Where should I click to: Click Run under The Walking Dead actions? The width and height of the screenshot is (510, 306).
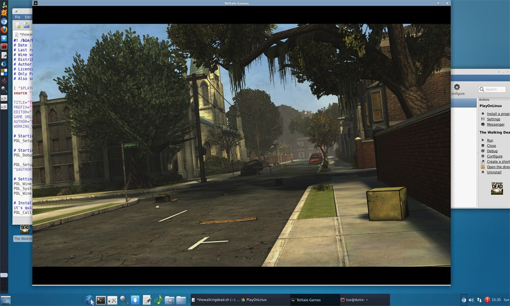pyautogui.click(x=490, y=140)
